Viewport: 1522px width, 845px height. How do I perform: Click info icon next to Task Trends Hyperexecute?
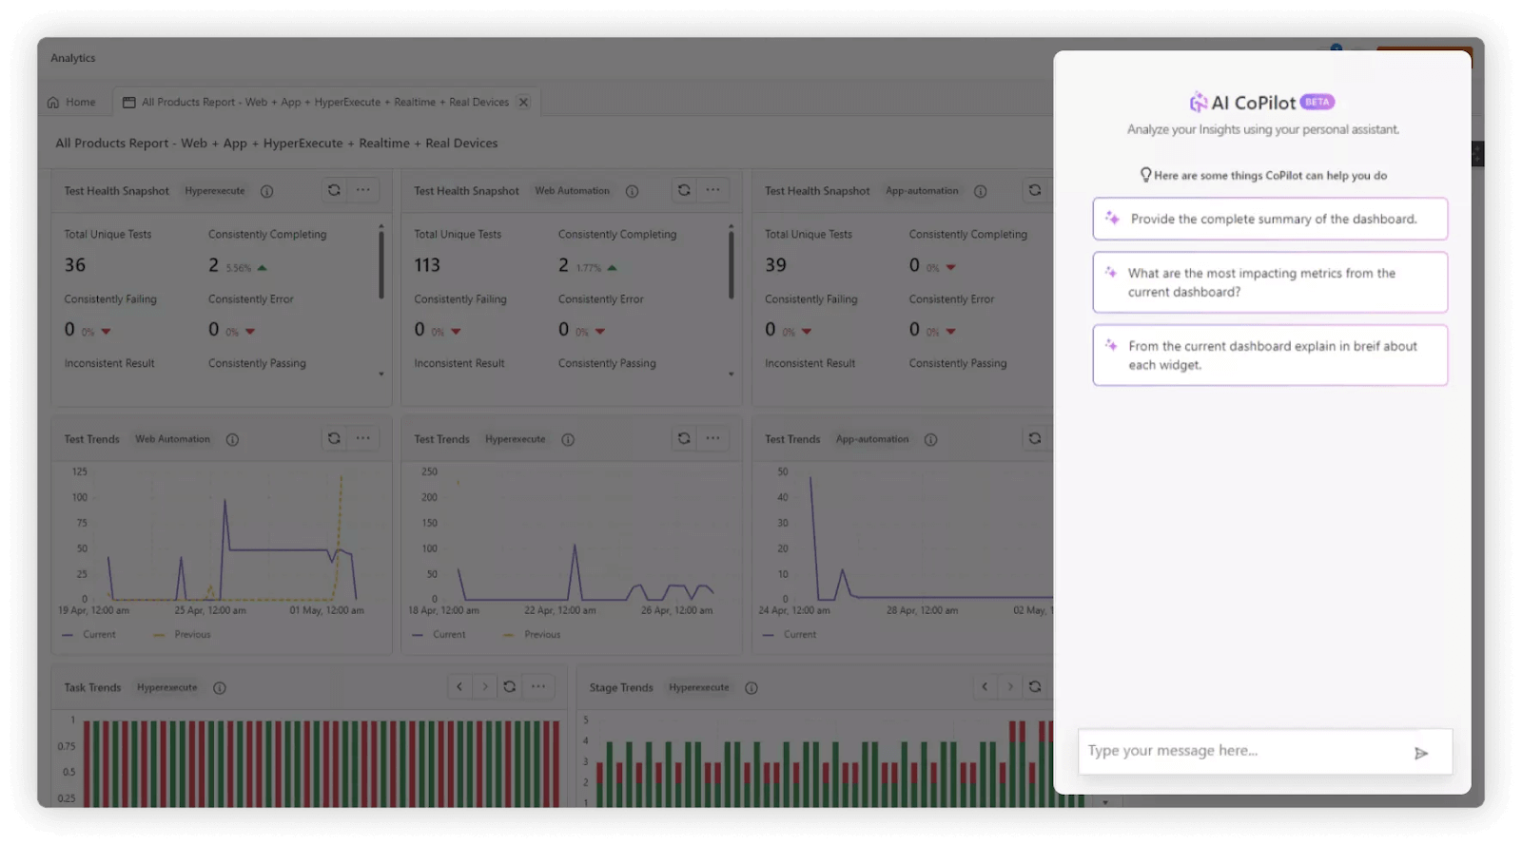click(220, 687)
